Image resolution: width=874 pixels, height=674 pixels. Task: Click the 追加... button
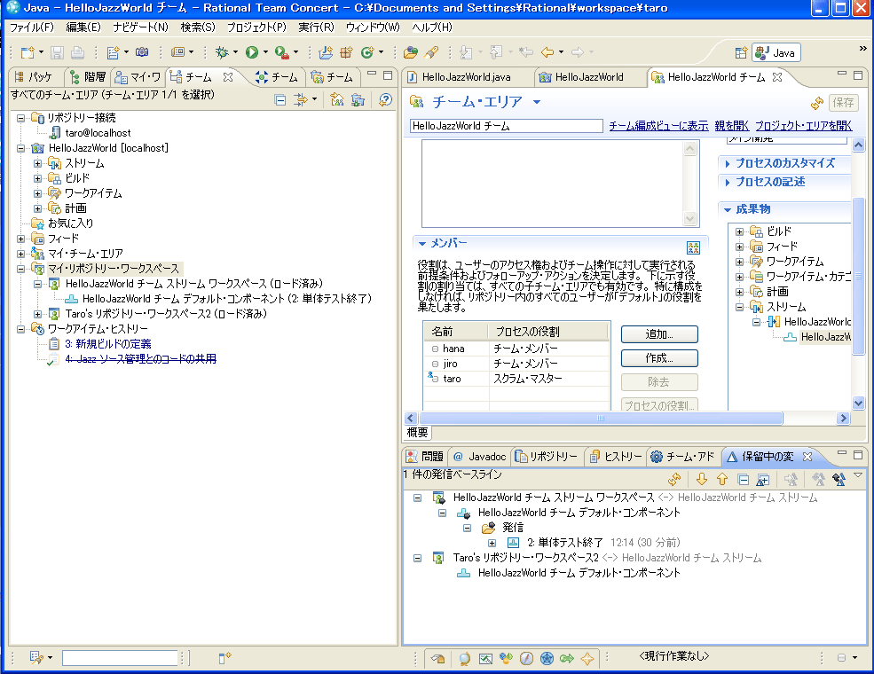coord(659,334)
